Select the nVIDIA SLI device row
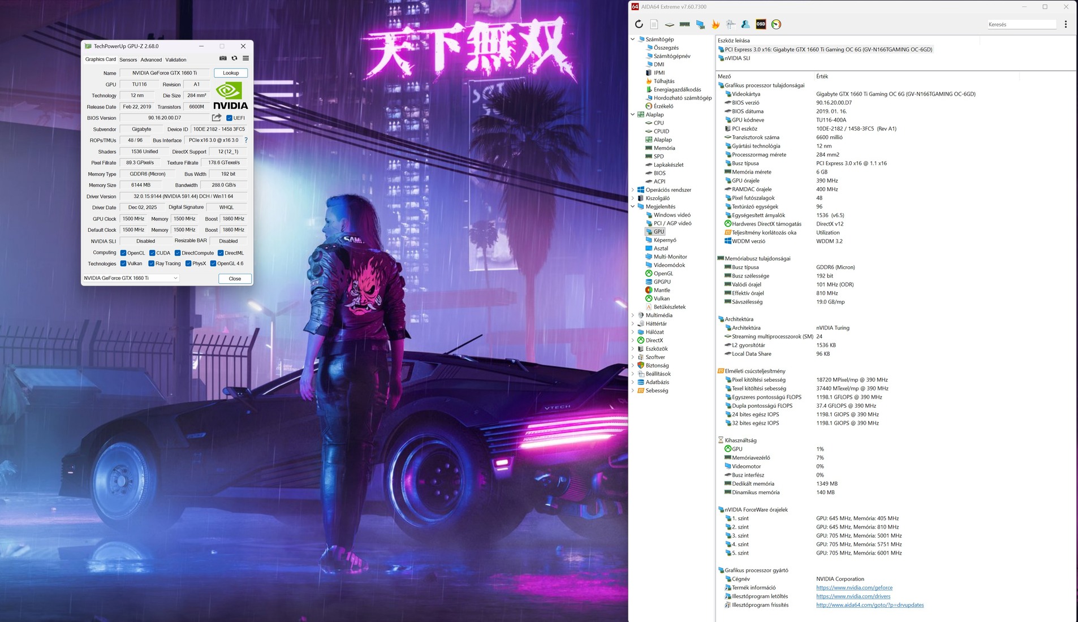This screenshot has width=1078, height=622. point(734,58)
